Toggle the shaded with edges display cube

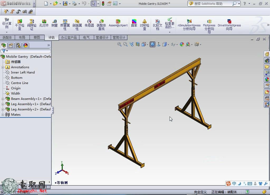click(152, 44)
